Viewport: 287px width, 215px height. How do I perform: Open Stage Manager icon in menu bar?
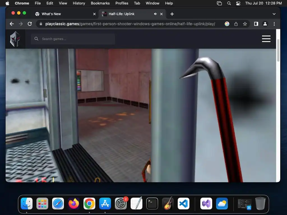tap(219, 3)
